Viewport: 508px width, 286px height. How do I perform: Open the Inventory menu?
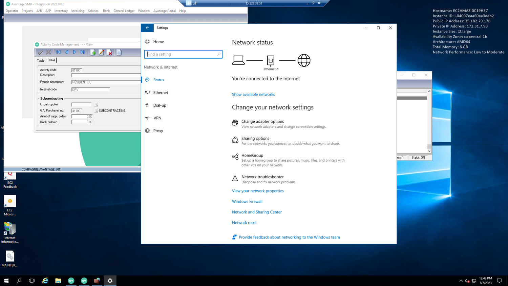coord(61,11)
